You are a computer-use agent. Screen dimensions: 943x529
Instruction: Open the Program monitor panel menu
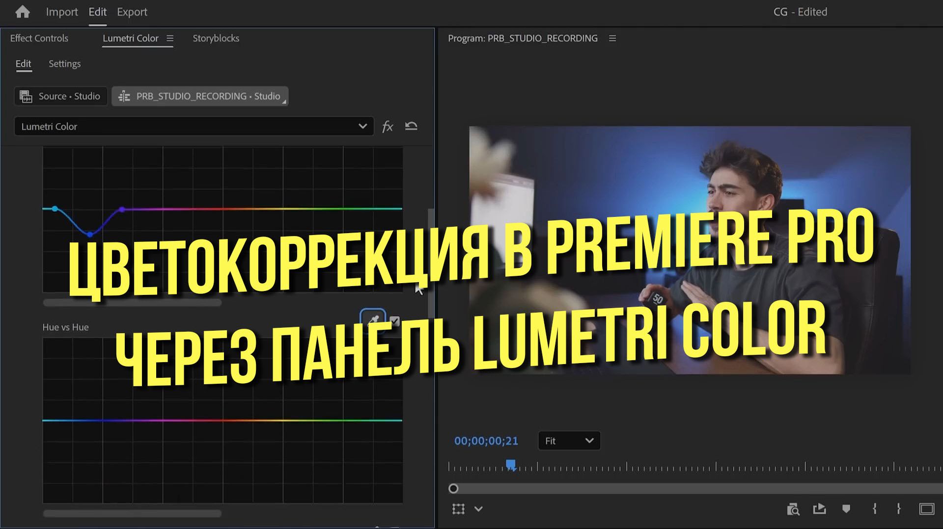coord(612,38)
